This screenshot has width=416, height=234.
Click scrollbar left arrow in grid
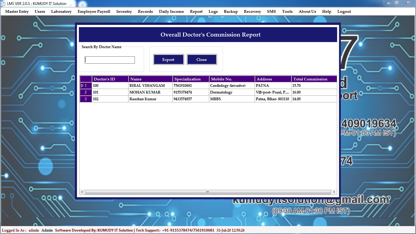click(x=82, y=192)
